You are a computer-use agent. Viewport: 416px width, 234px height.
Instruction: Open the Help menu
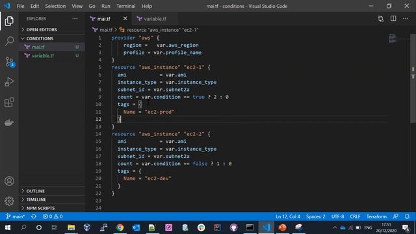coord(147,6)
